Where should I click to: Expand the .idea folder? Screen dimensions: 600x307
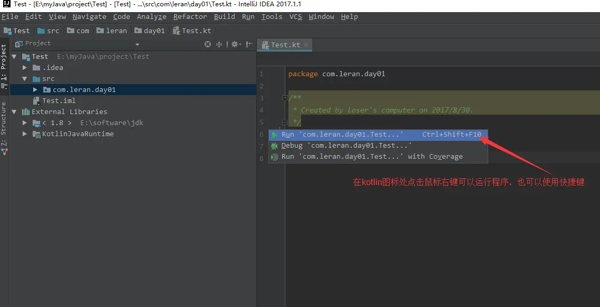[24, 67]
